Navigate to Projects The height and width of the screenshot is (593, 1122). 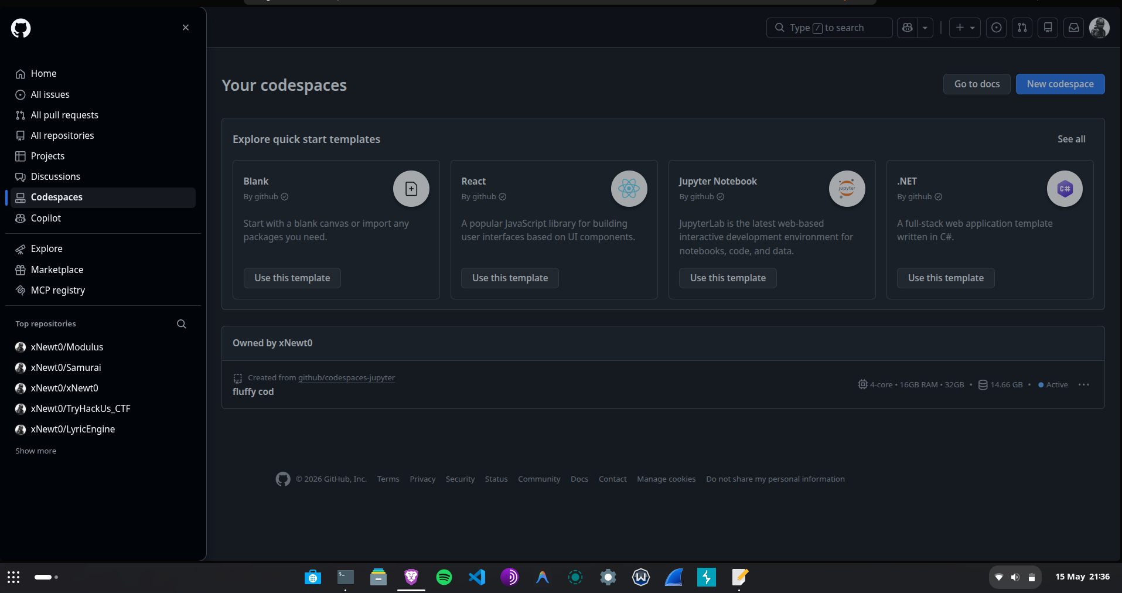[103, 156]
